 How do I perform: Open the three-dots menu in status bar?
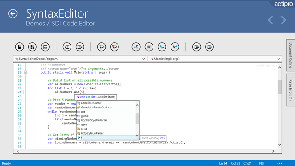click(279, 163)
